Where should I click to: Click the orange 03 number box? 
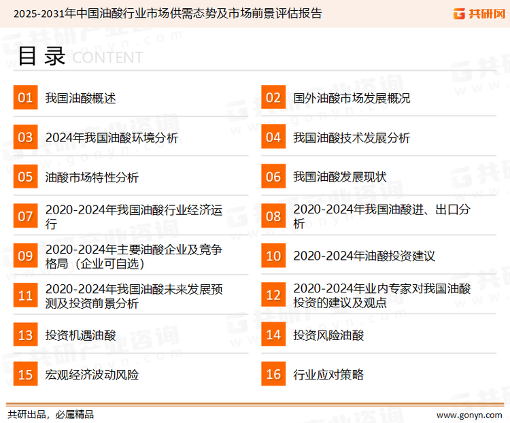(25, 137)
